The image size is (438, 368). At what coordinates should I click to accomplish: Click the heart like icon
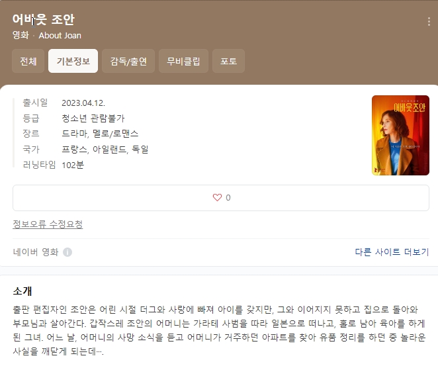[217, 197]
